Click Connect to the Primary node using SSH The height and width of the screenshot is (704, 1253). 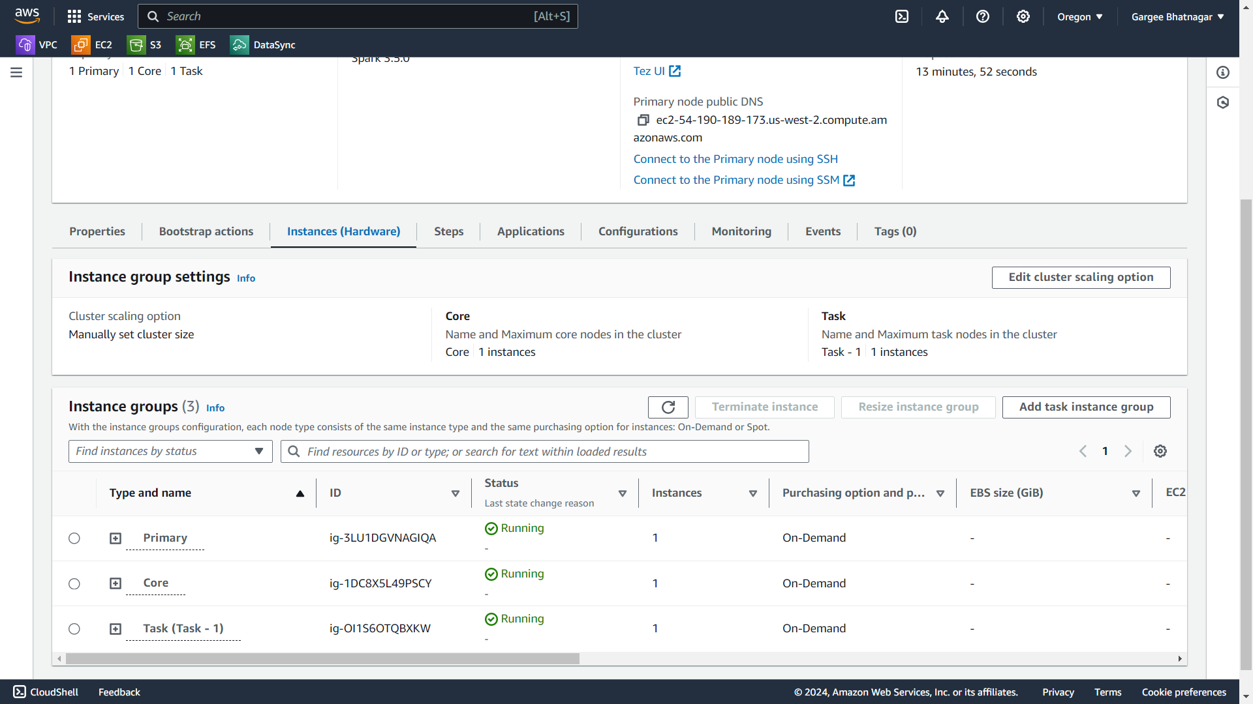pos(735,159)
